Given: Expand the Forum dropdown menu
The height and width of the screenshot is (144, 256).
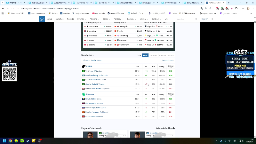Looking at the screenshot, I should [132, 19].
